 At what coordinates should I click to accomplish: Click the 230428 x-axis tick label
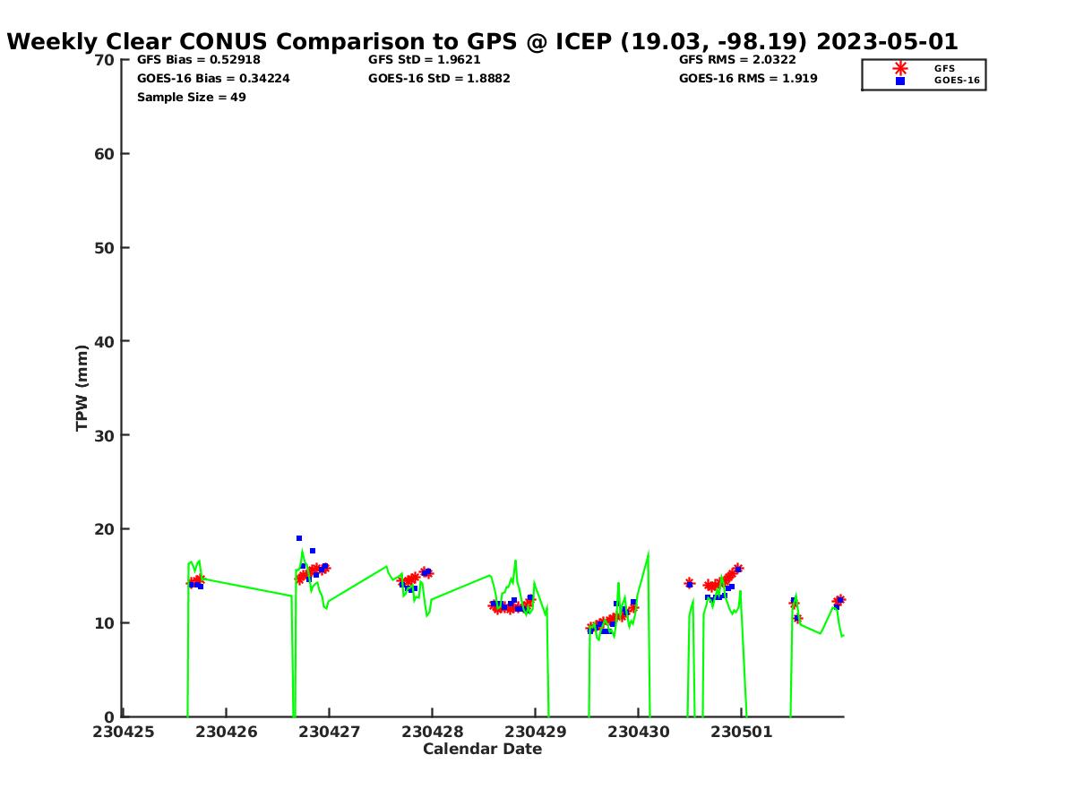[433, 732]
